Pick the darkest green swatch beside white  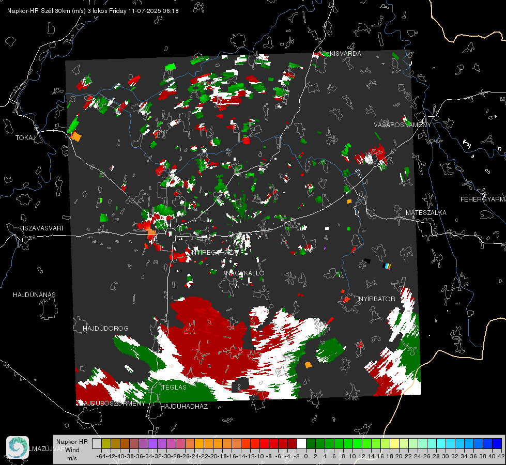(311, 444)
